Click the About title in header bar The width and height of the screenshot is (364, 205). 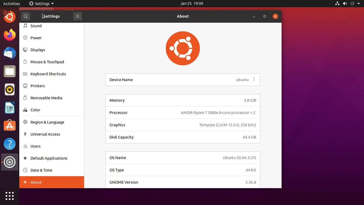point(183,16)
